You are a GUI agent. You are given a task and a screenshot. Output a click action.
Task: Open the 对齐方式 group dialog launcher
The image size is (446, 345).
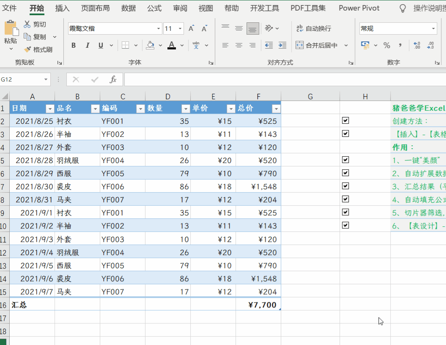[351, 63]
